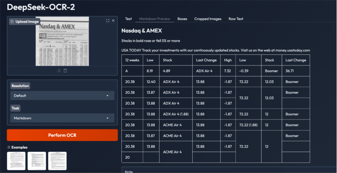The width and height of the screenshot is (337, 173).
Task: Switch to the Raw Text tab
Action: pos(236,19)
